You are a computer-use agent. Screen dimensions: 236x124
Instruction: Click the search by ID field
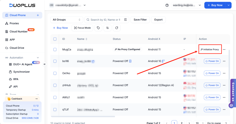click(105, 20)
